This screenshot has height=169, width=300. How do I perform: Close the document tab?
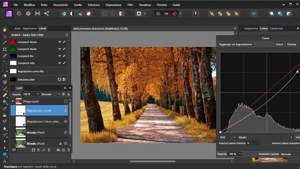235,29
